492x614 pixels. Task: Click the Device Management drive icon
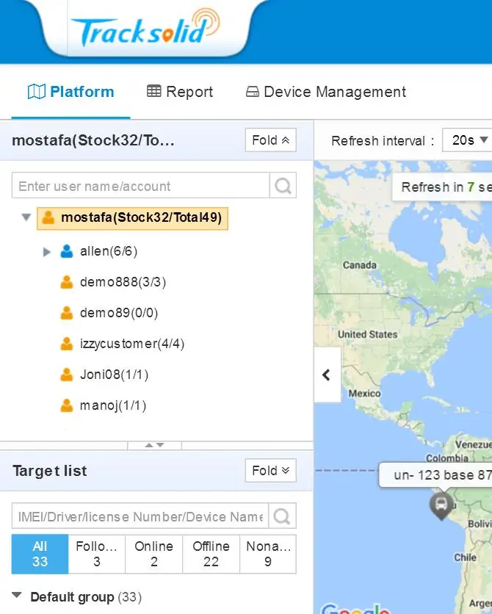(x=253, y=92)
